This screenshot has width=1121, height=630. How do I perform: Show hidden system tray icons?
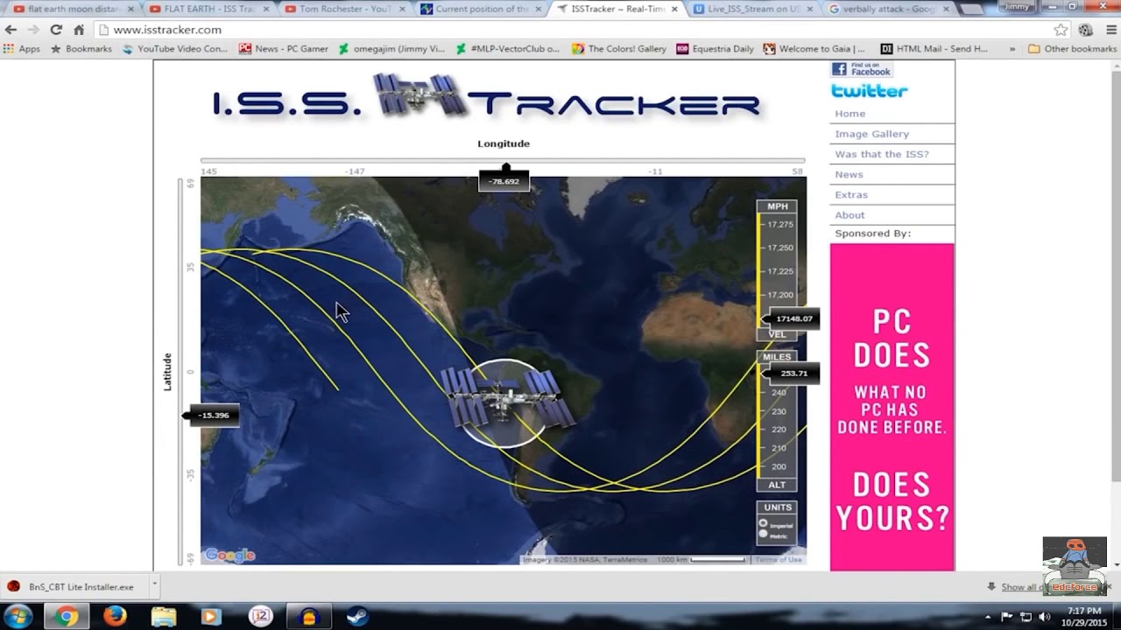[989, 617]
